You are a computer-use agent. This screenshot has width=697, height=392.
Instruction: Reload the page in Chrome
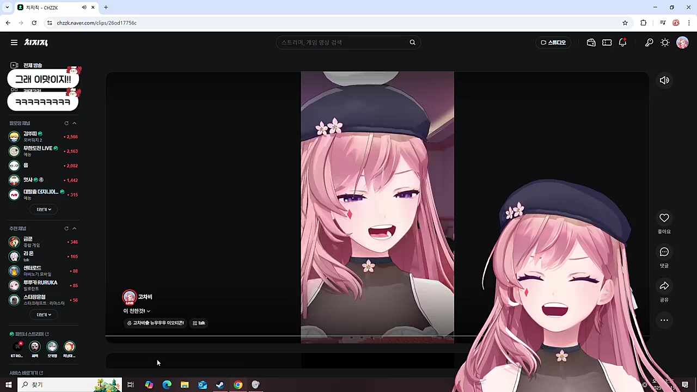(x=34, y=23)
